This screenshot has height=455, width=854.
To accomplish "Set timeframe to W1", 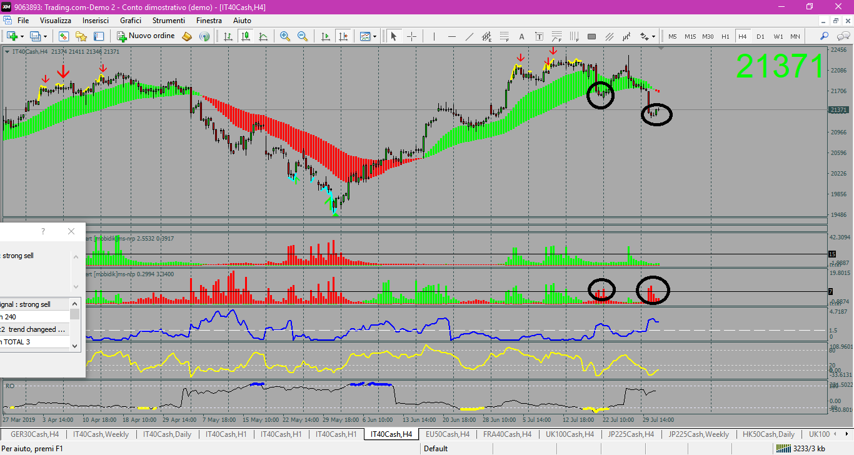I will coord(778,36).
